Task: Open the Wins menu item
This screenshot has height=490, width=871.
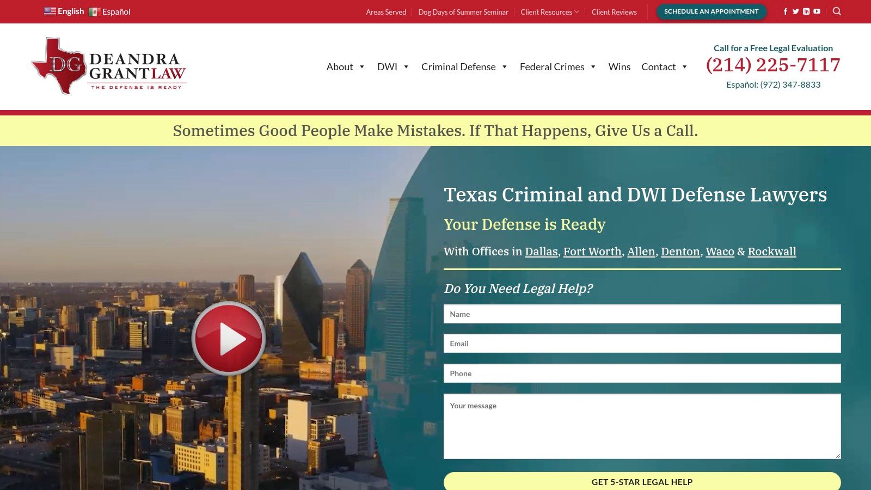Action: [619, 66]
